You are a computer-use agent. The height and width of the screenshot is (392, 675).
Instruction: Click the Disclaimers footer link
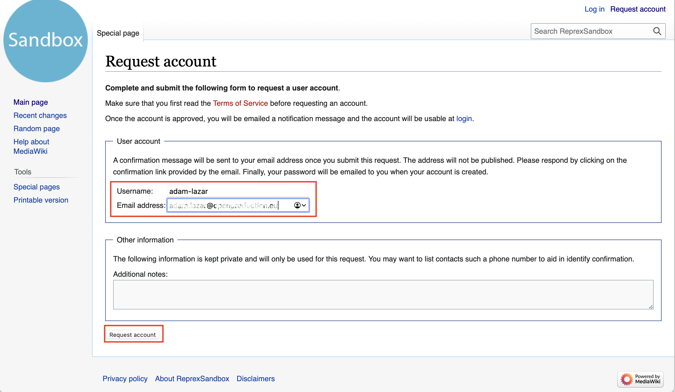(255, 378)
